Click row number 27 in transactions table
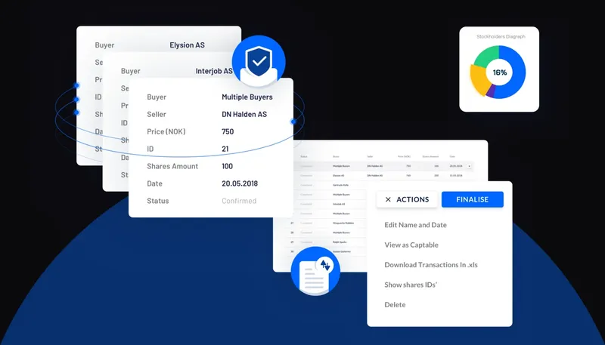Screen dimensions: 605x345 point(292,223)
